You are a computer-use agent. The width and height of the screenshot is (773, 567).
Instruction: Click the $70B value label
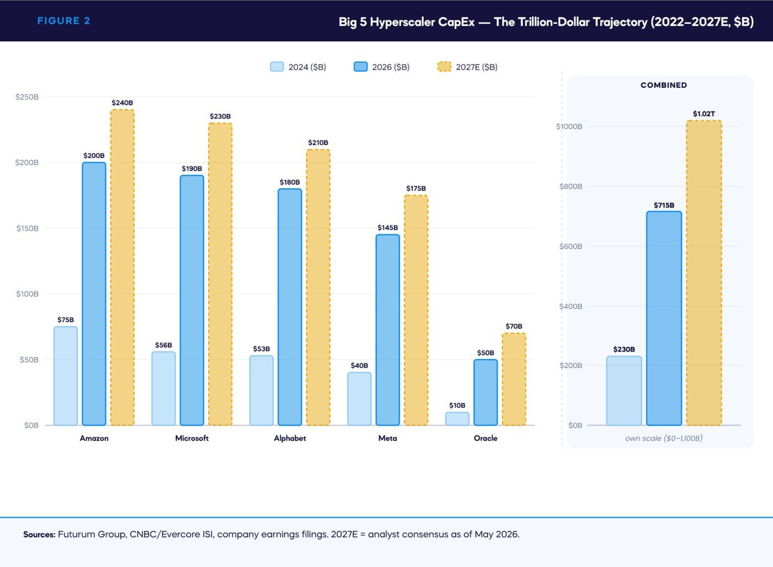click(514, 326)
